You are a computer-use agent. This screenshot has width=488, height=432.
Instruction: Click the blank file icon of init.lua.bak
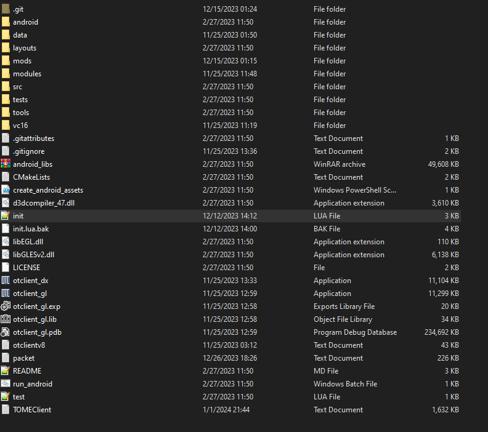pos(6,229)
